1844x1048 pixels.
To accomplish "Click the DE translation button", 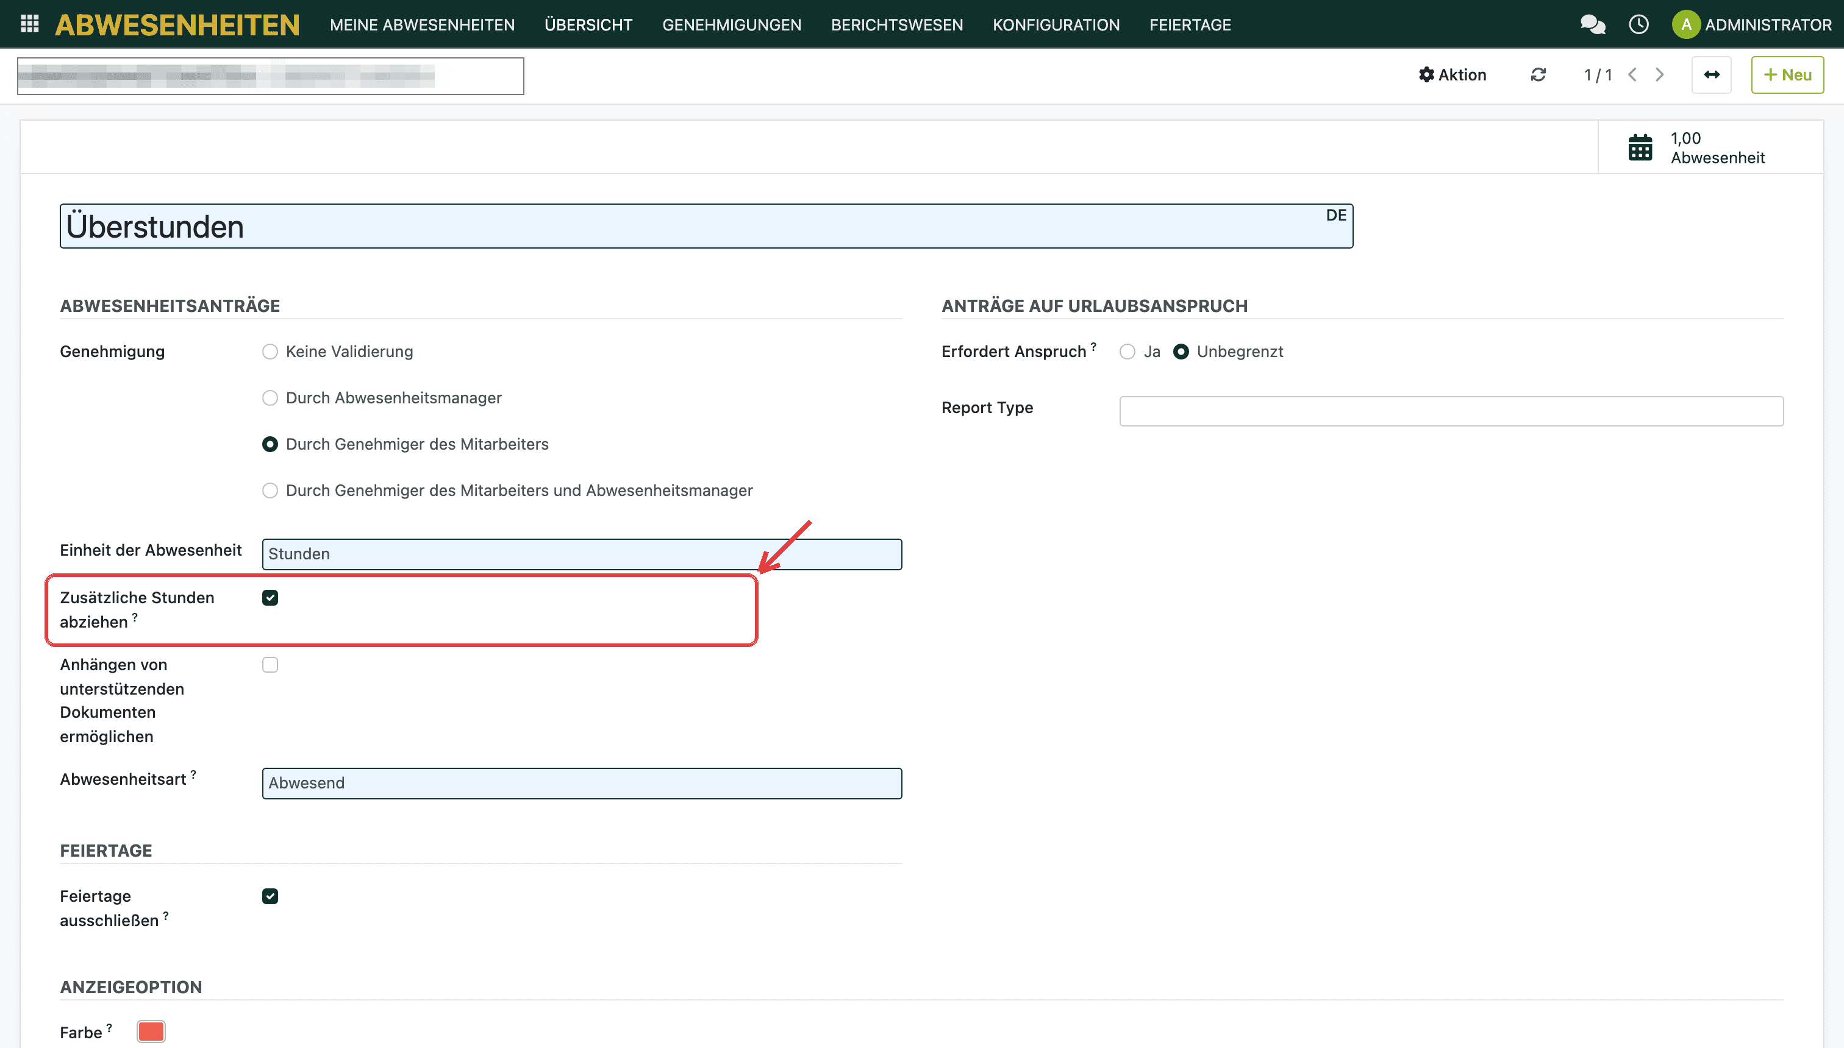I will (1336, 215).
